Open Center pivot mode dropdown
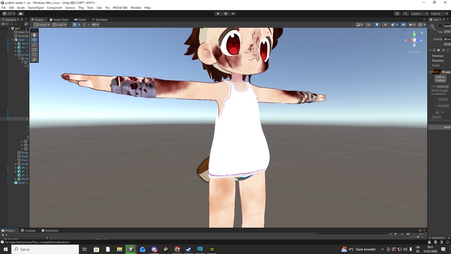 tap(42, 25)
